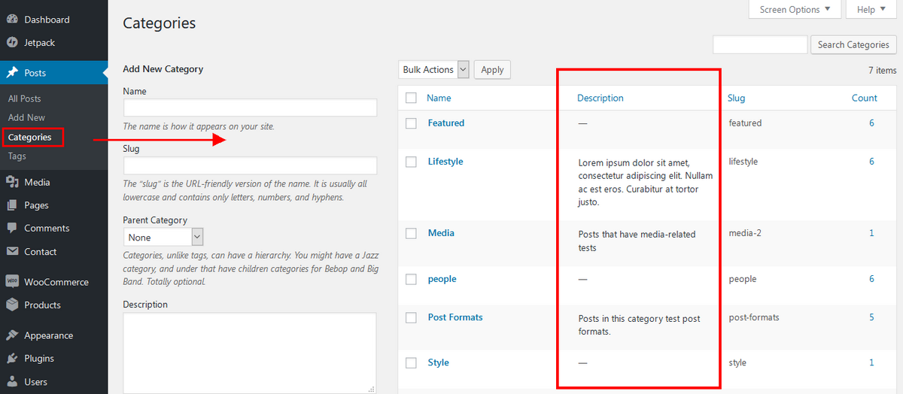Expand the Parent Category dropdown
Viewport: 903px width, 394px height.
coord(163,237)
